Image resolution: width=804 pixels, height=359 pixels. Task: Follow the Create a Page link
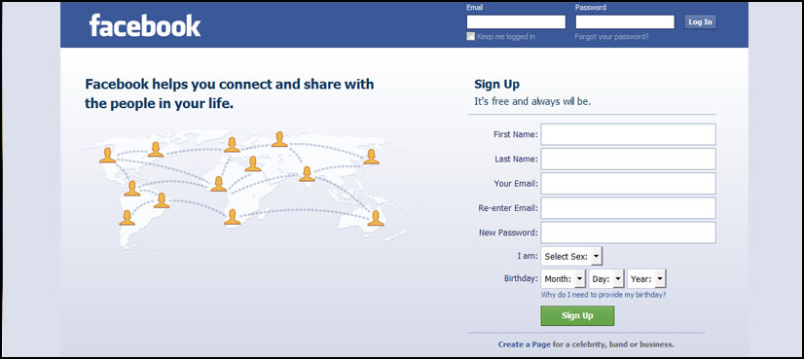click(x=524, y=344)
